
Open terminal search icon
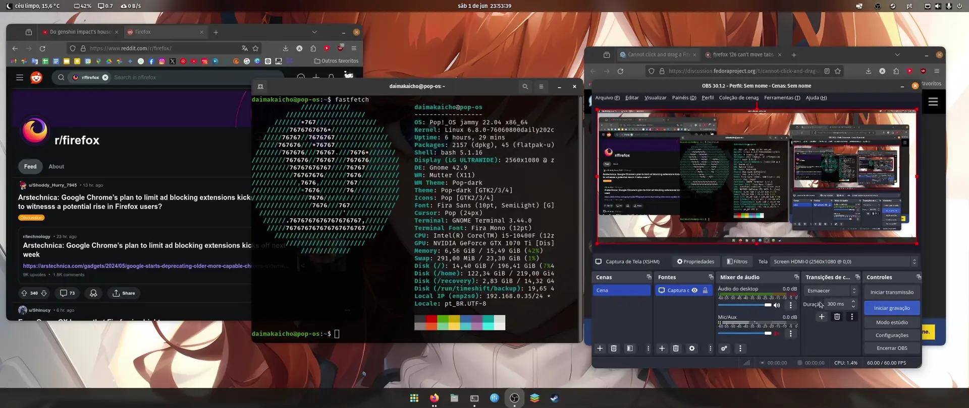(x=525, y=87)
